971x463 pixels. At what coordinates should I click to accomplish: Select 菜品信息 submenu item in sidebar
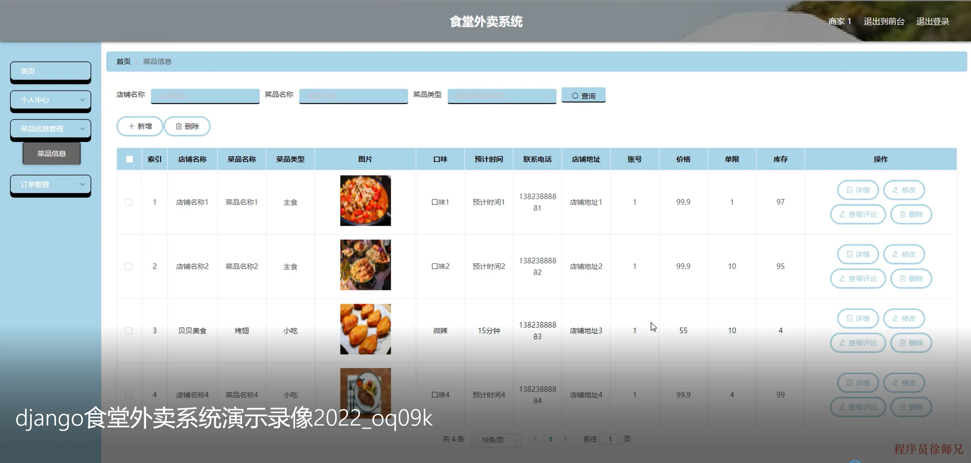pyautogui.click(x=52, y=153)
